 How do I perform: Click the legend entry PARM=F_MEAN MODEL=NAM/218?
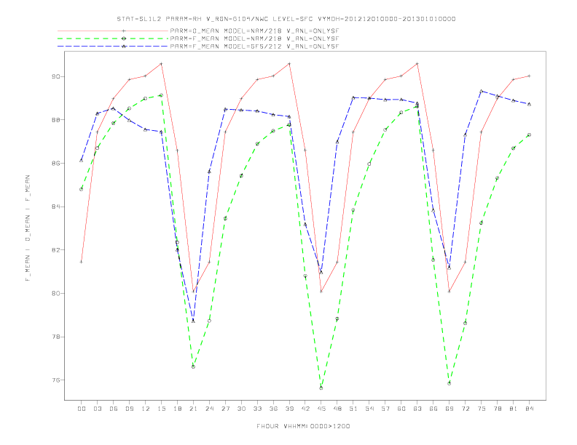pos(254,39)
